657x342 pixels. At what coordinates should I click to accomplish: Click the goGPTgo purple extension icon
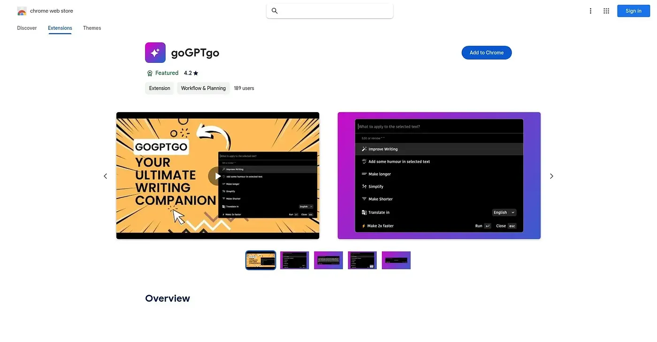click(155, 53)
